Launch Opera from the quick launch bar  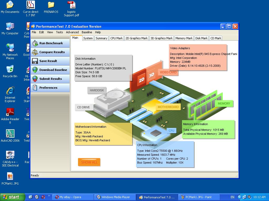43,197
